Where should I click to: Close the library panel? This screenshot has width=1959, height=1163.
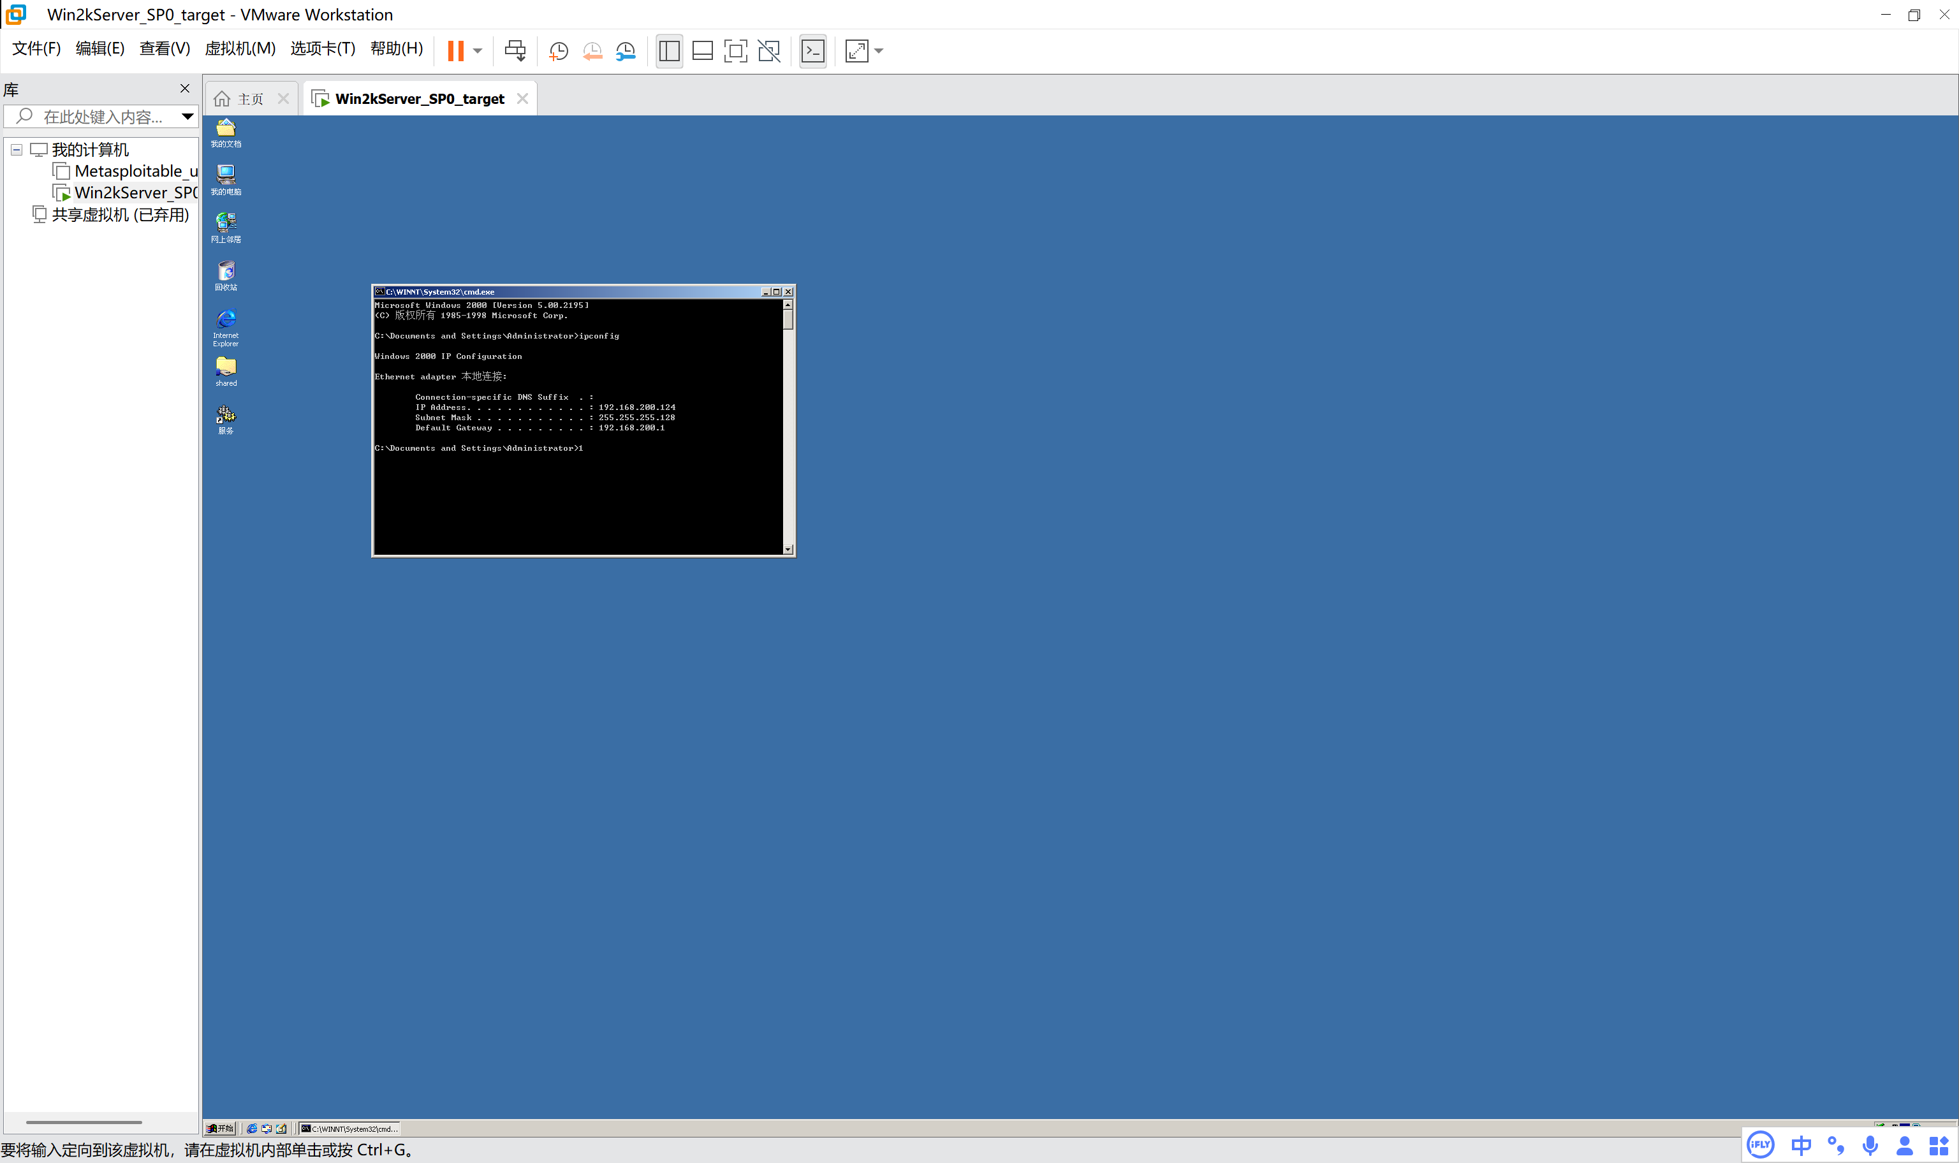tap(185, 89)
